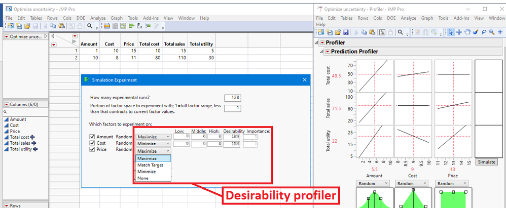Open red triangle menu beside Profiler heading
506x208 pixels.
322,43
